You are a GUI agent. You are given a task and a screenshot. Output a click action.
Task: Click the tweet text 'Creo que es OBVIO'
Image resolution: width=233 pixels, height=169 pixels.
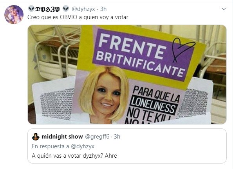tap(52, 17)
